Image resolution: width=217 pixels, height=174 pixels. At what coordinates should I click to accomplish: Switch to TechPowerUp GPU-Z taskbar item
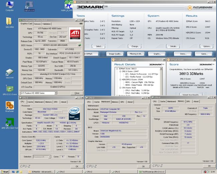(152, 172)
